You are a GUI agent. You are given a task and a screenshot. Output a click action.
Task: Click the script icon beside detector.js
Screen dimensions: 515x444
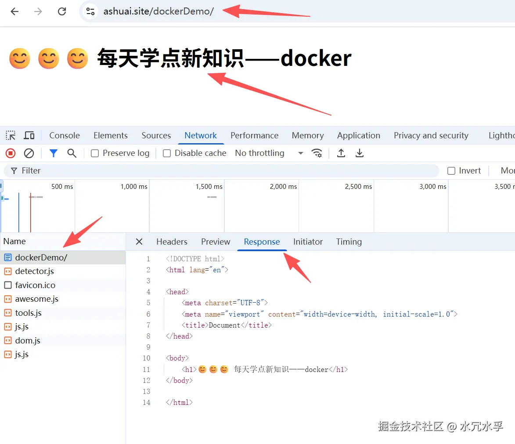[8, 271]
